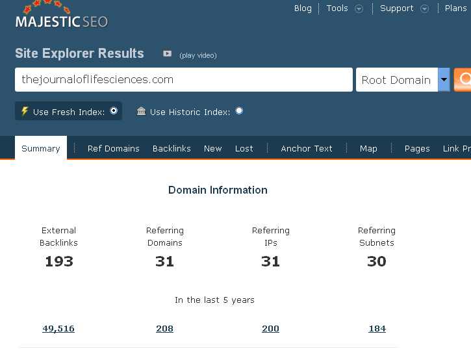Click the orange search button
Viewport: 471px width, 362px height.
pyautogui.click(x=463, y=79)
